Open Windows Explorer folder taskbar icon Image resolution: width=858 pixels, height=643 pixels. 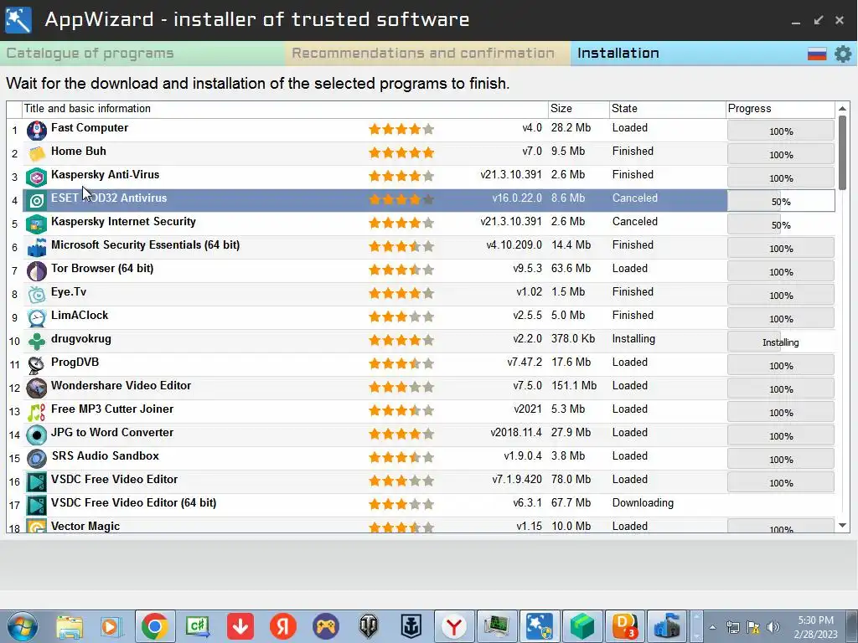coord(69,626)
